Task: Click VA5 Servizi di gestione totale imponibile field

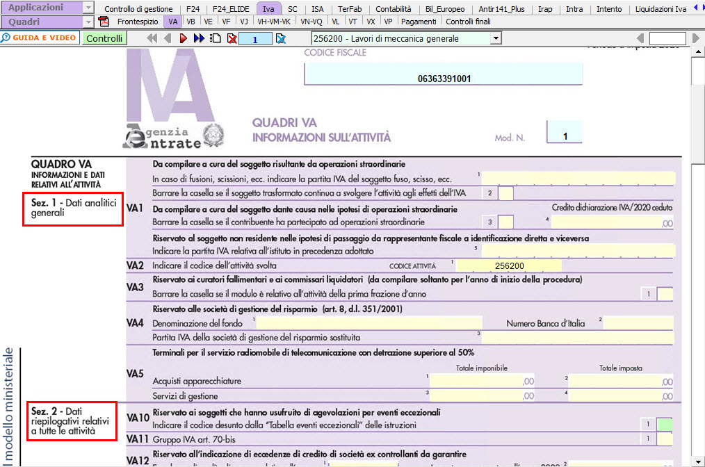Action: pyautogui.click(x=482, y=395)
